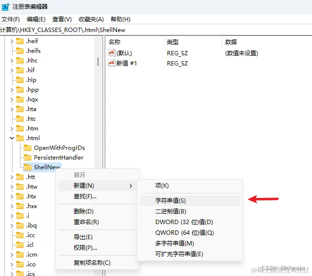Expand the .hpp key

[12, 90]
